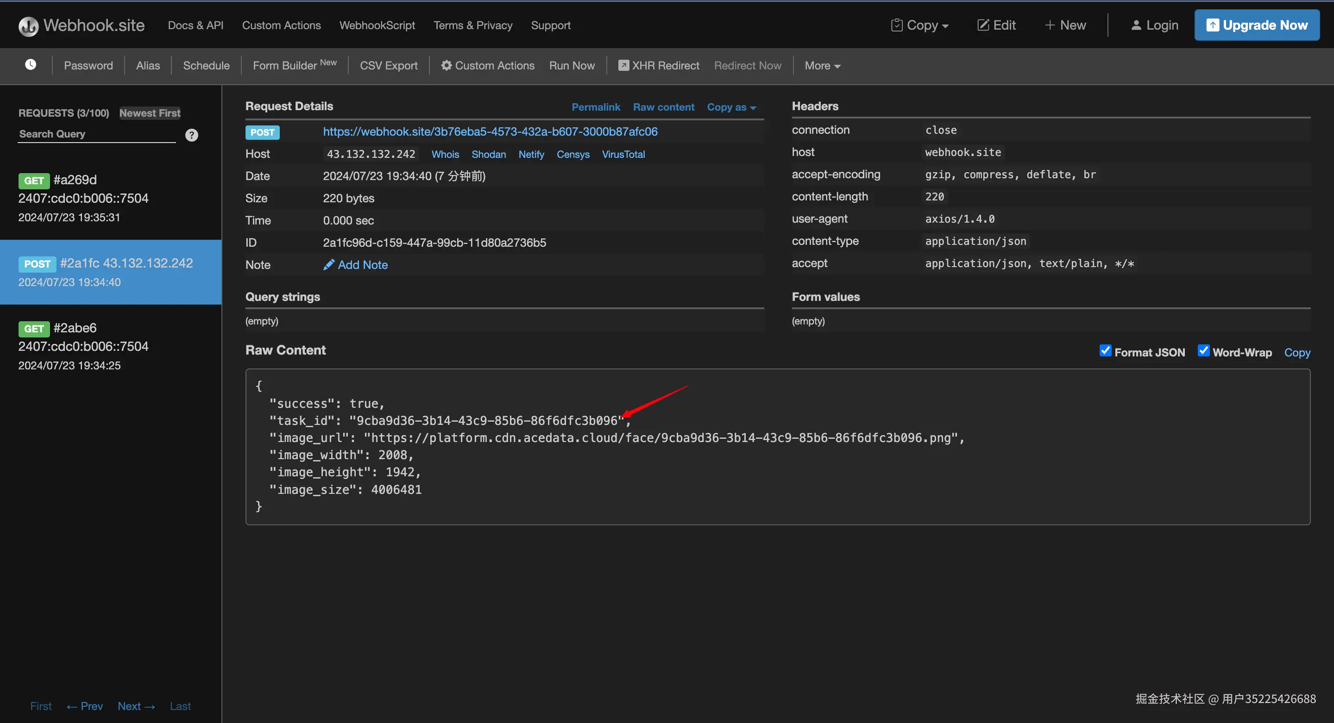Viewport: 1334px width, 723px height.
Task: Click the Upgrade Now button
Action: 1256,25
